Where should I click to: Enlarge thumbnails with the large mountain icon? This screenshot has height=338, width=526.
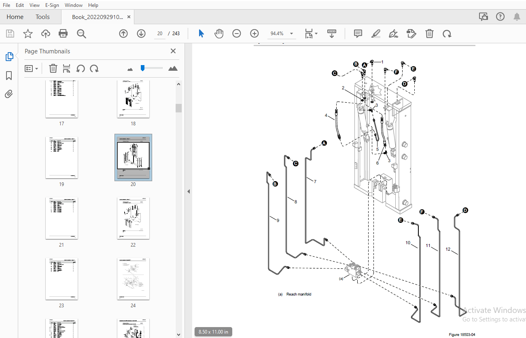(x=173, y=68)
